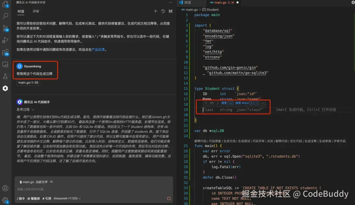Click the red stop square in the chat input

(x=169, y=198)
